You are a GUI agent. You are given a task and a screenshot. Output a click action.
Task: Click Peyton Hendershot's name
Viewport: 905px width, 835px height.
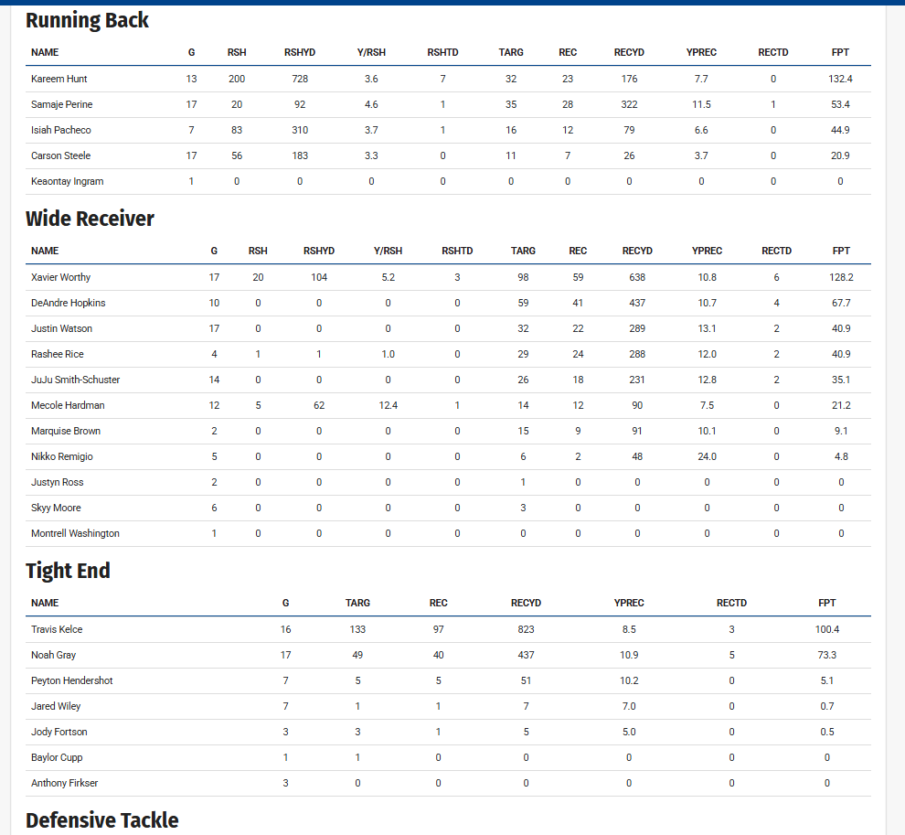point(71,680)
